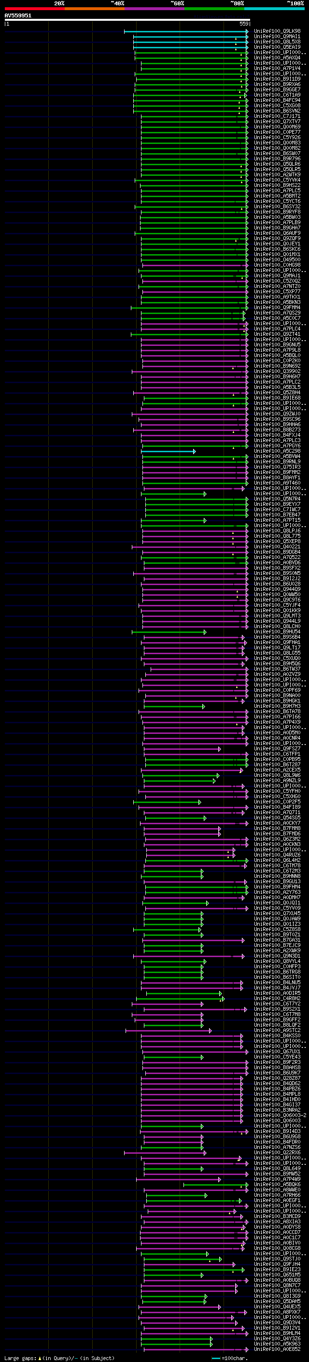Image resolution: width=309 pixels, height=1362 pixels.
Task: Select label UniRef100_Q0JEY1
Action: pyautogui.click(x=277, y=244)
